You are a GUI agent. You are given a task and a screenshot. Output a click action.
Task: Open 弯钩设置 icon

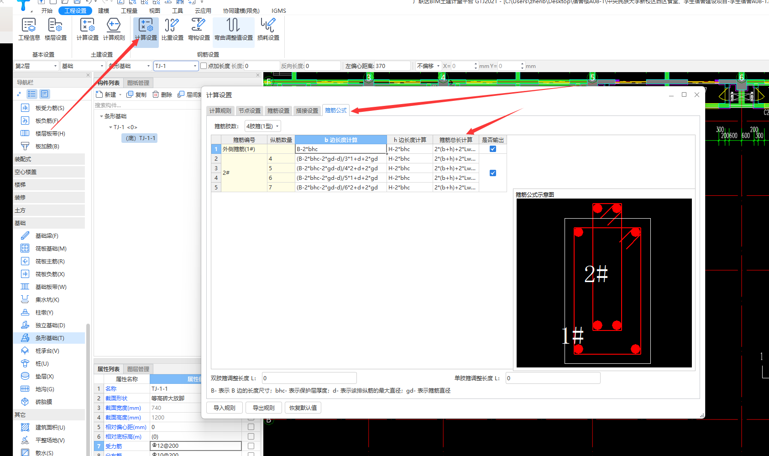coord(199,29)
